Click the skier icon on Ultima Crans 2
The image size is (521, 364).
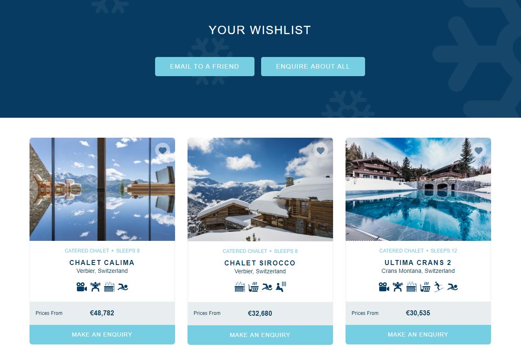point(439,287)
